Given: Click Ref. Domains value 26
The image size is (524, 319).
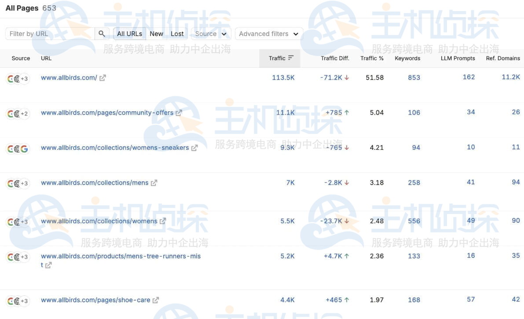Looking at the screenshot, I should coord(516,112).
